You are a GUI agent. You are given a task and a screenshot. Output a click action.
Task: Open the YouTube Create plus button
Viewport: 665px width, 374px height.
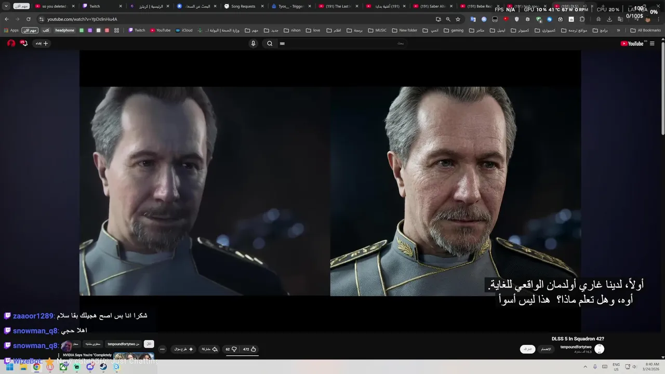click(x=42, y=44)
